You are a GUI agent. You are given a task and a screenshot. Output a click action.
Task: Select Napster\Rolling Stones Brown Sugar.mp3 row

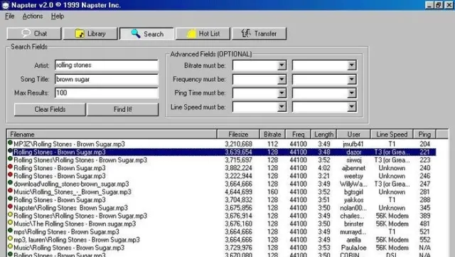click(221, 208)
